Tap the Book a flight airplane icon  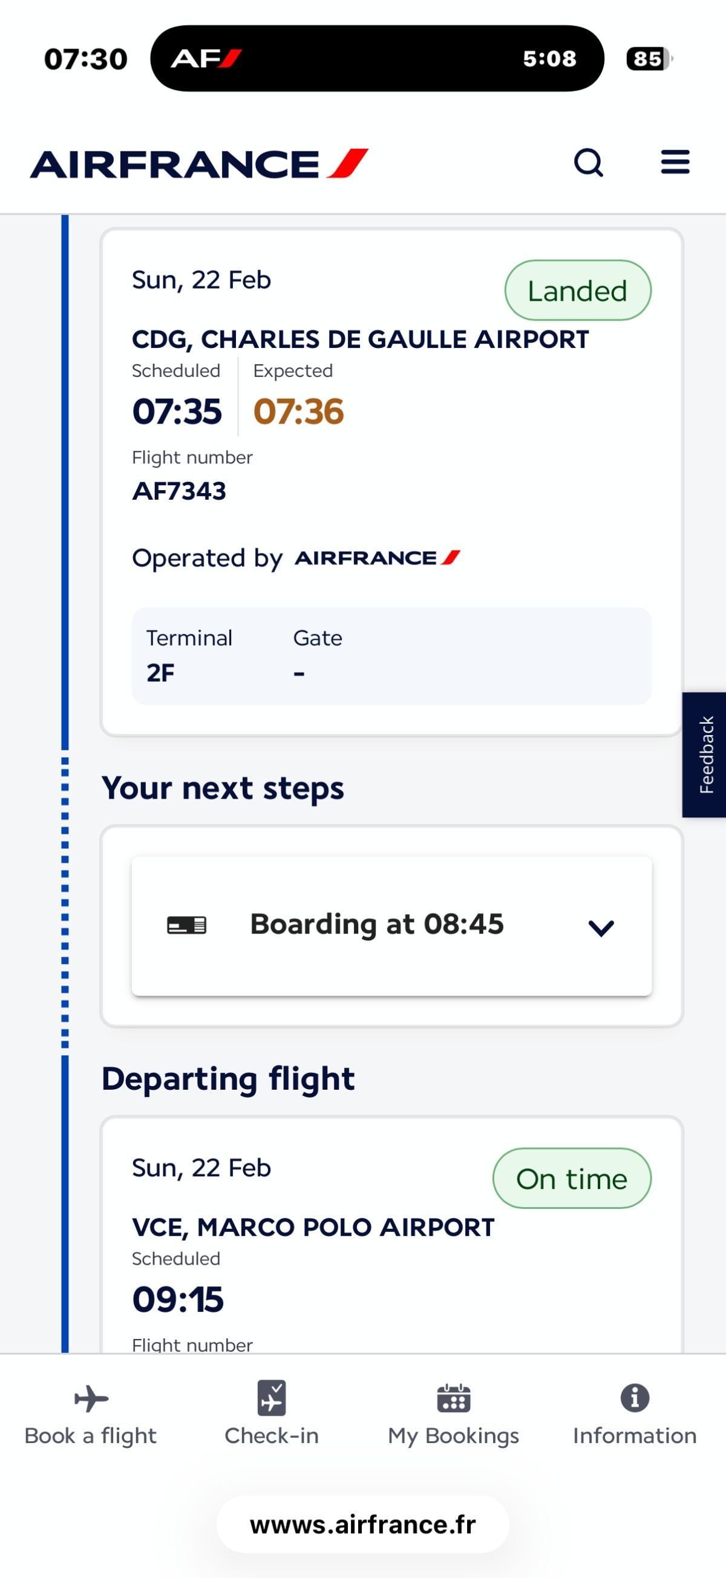point(91,1399)
